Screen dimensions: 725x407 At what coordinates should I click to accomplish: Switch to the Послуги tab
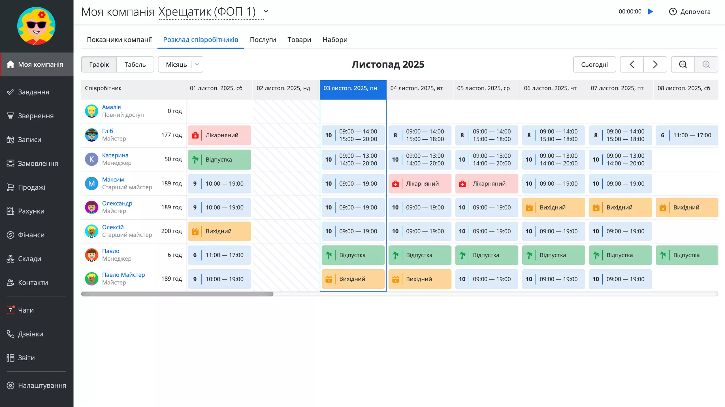(x=263, y=40)
